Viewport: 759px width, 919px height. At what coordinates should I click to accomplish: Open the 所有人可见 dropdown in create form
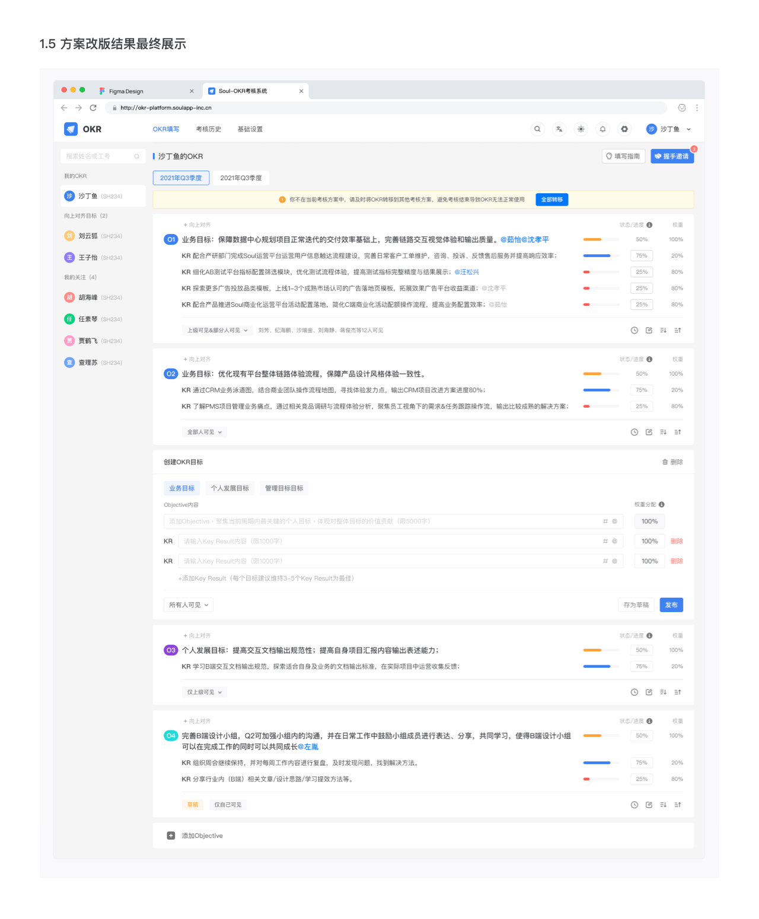189,605
